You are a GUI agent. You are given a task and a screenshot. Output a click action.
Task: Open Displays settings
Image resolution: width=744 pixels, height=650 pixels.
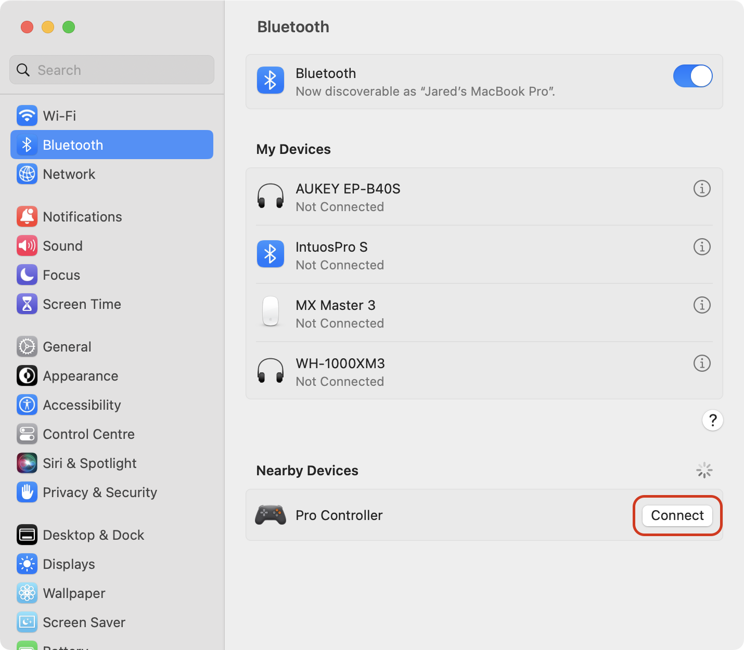(68, 564)
